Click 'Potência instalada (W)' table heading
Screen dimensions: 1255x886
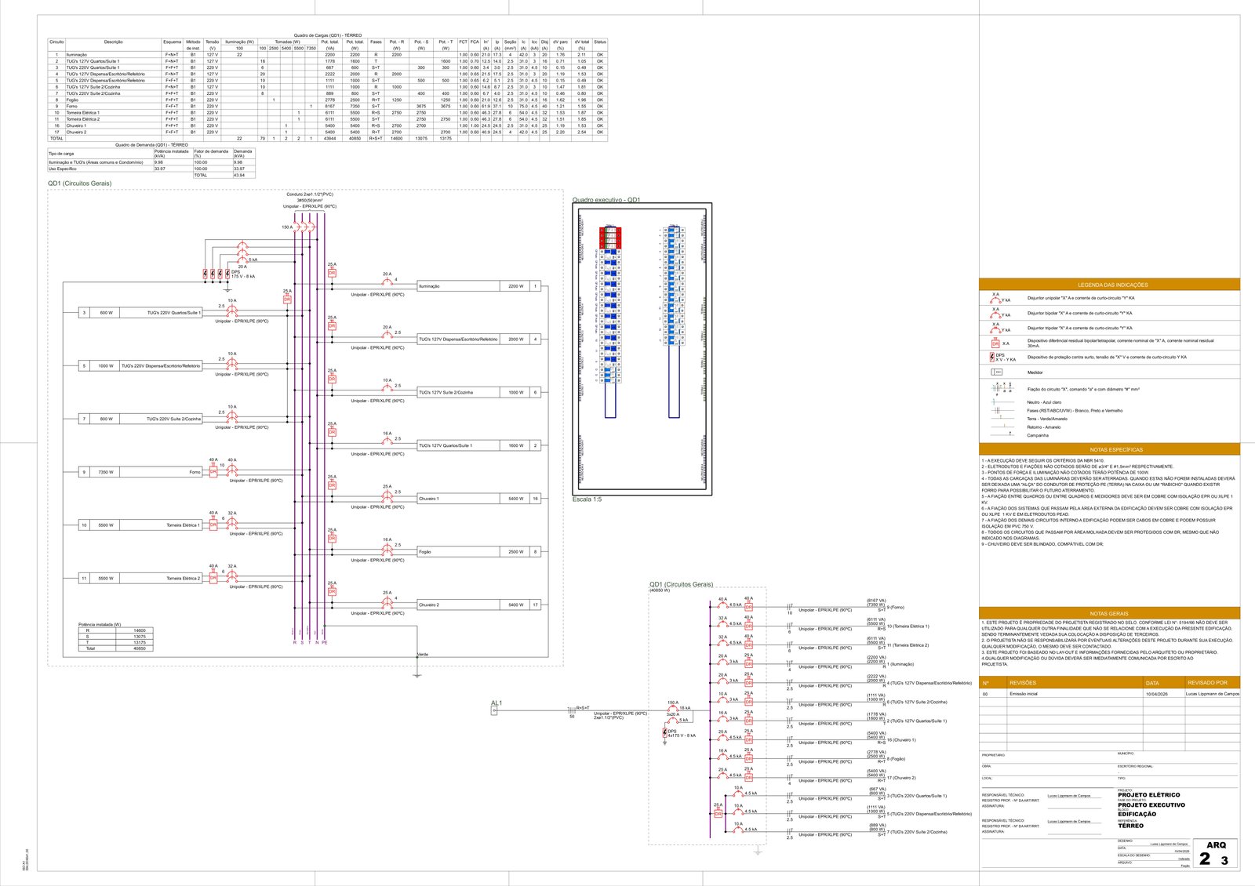click(x=100, y=625)
